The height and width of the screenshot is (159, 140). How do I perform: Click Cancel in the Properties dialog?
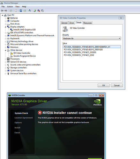pos(117,86)
